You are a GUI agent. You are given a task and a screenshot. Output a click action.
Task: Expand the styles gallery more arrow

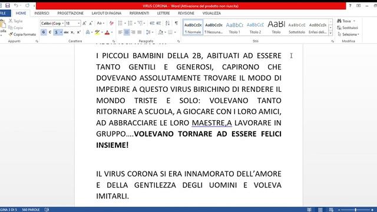point(330,33)
